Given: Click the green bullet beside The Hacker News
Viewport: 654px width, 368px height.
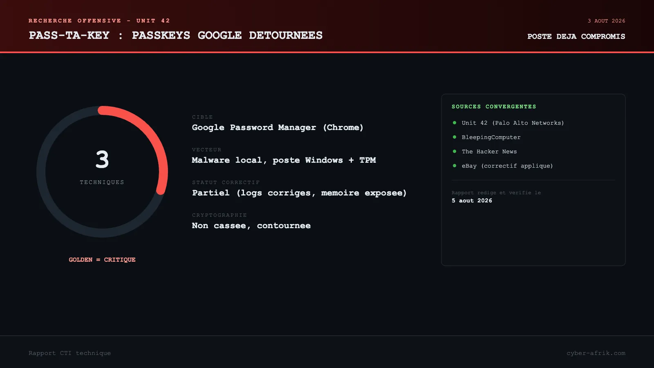Looking at the screenshot, I should pyautogui.click(x=455, y=151).
